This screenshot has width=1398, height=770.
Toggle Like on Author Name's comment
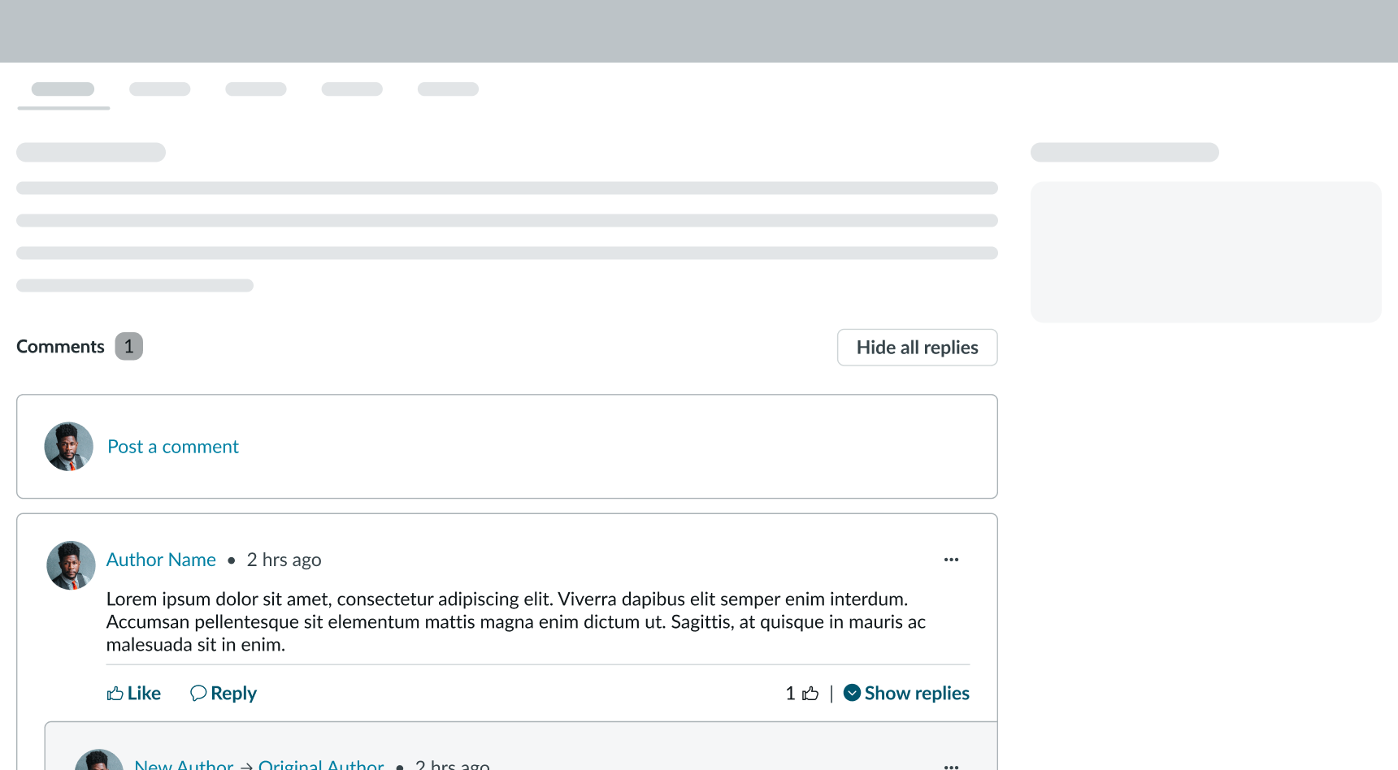coord(134,693)
